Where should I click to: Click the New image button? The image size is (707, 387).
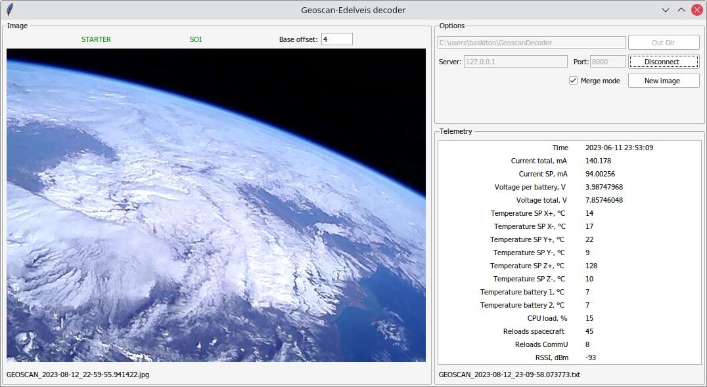click(664, 81)
